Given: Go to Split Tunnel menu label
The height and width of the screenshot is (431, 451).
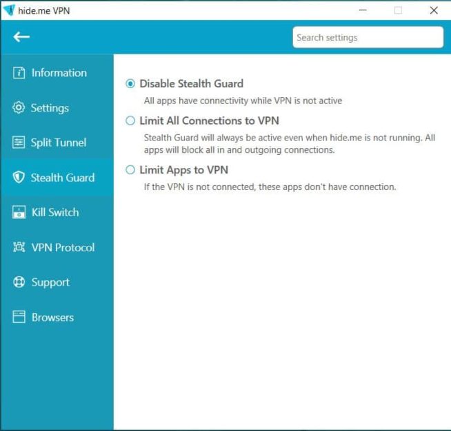Looking at the screenshot, I should [59, 143].
